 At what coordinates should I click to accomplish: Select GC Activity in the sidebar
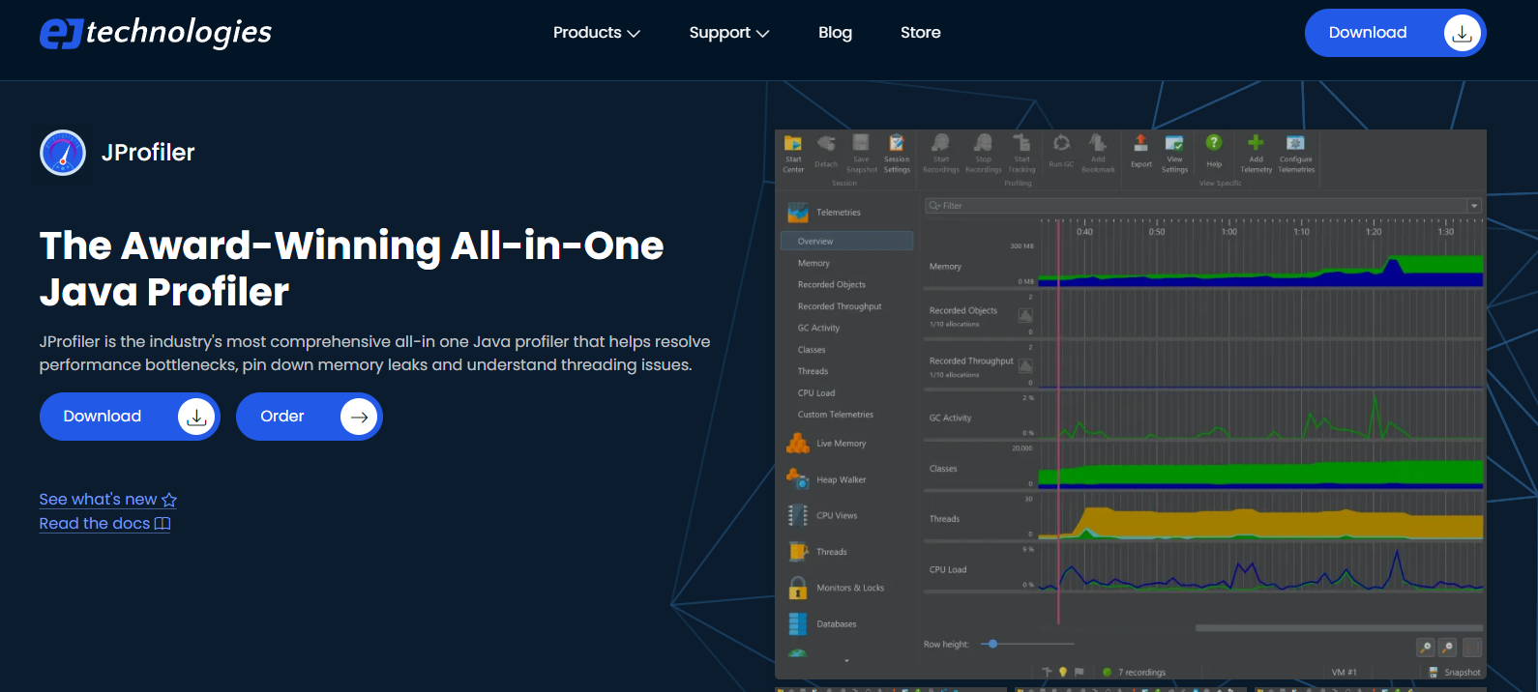click(818, 329)
